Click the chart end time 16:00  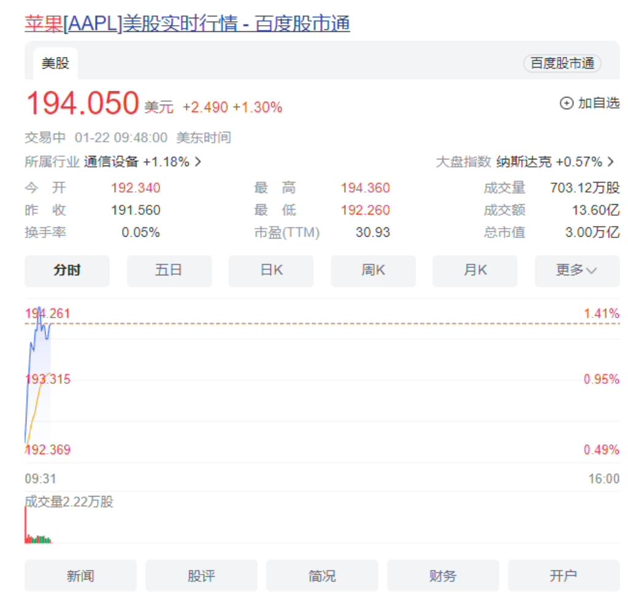603,478
